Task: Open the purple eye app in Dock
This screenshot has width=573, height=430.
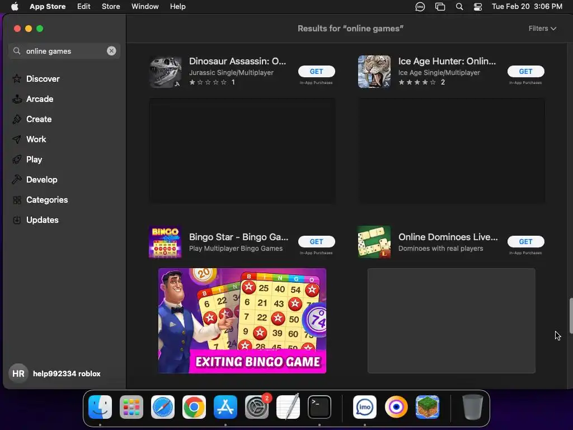Action: [396, 407]
